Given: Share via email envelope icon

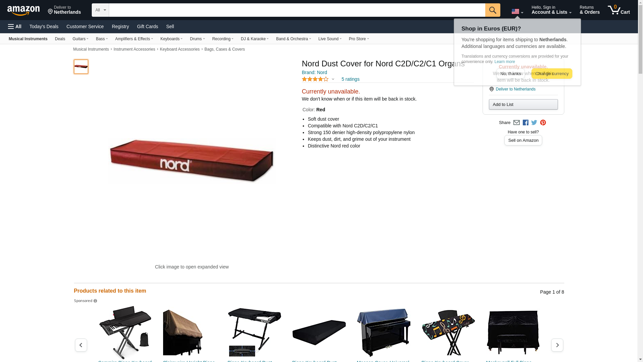Looking at the screenshot, I should coord(516,123).
